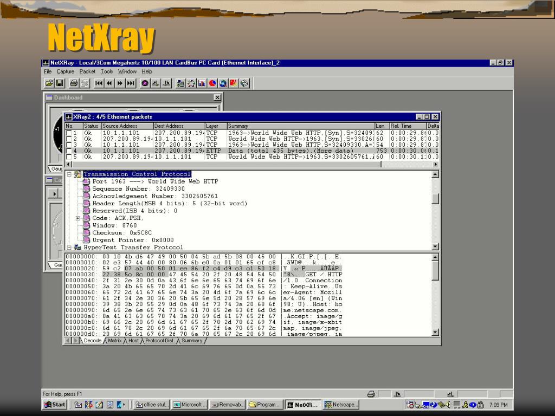555x416 pixels.
Task: Click the Save floppy disk icon
Action: (60, 83)
